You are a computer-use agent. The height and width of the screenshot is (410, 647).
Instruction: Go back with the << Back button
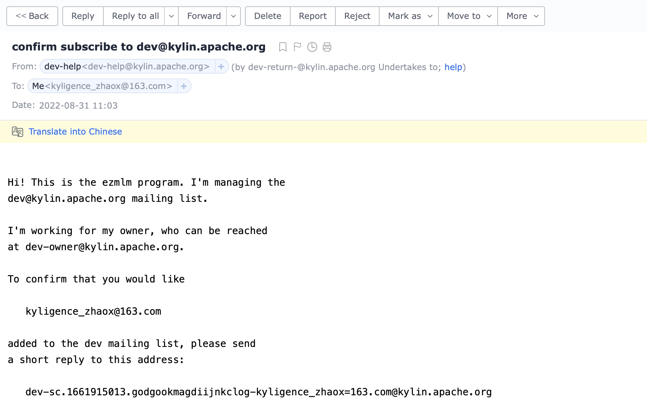click(x=32, y=16)
